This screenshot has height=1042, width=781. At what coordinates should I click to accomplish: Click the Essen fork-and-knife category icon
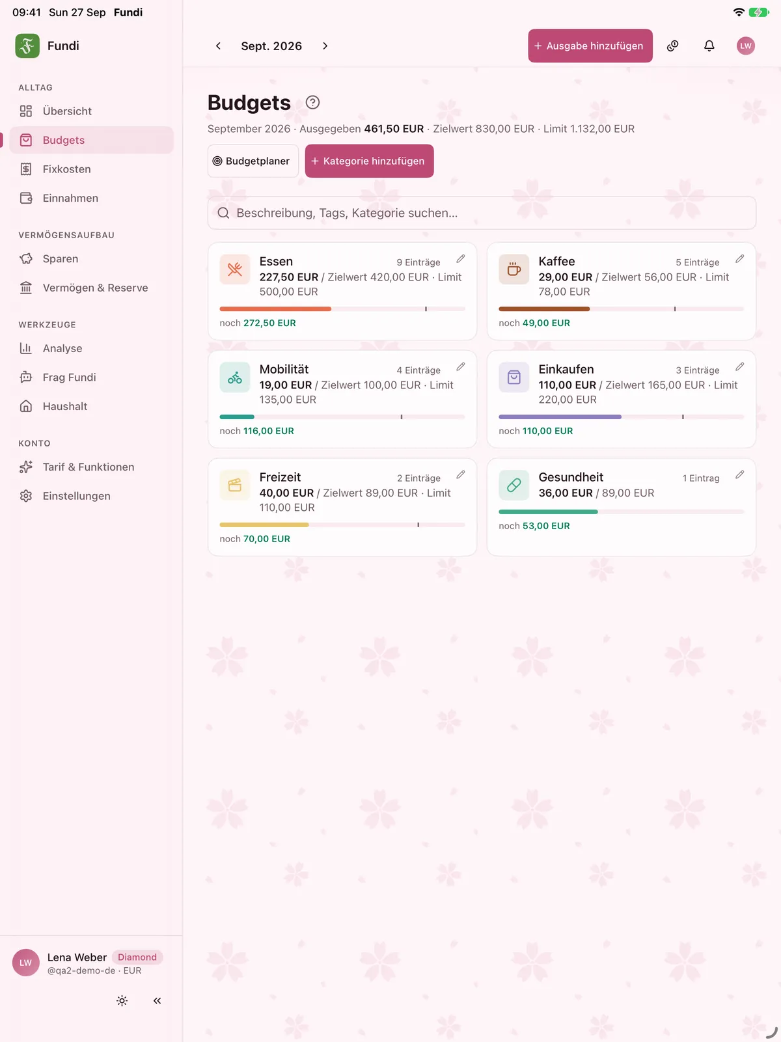pyautogui.click(x=235, y=269)
